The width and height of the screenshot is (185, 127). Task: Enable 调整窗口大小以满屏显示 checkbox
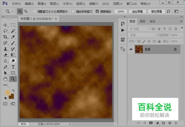click(x=34, y=11)
